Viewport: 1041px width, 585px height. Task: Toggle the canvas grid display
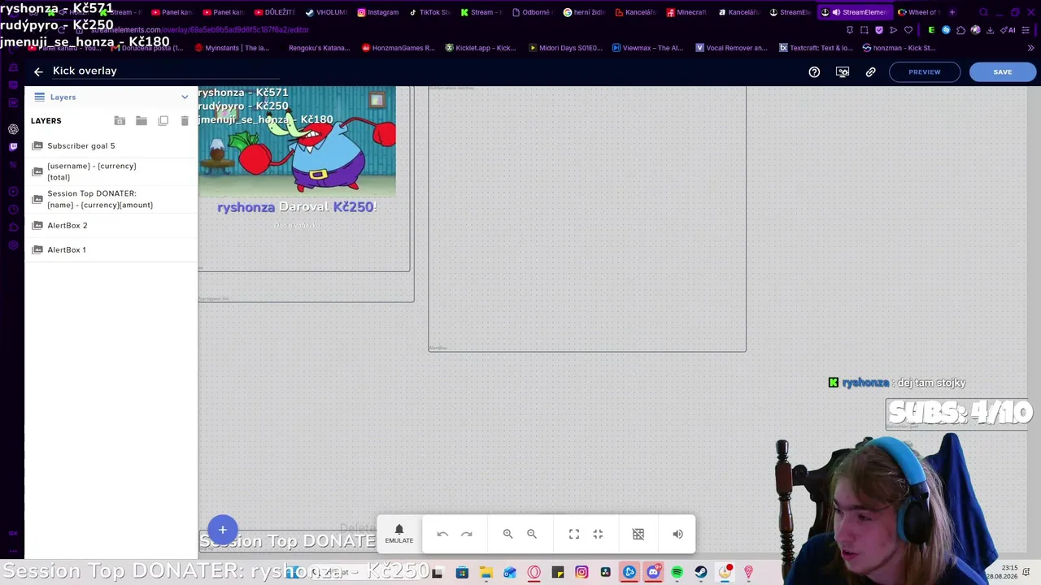click(x=638, y=534)
